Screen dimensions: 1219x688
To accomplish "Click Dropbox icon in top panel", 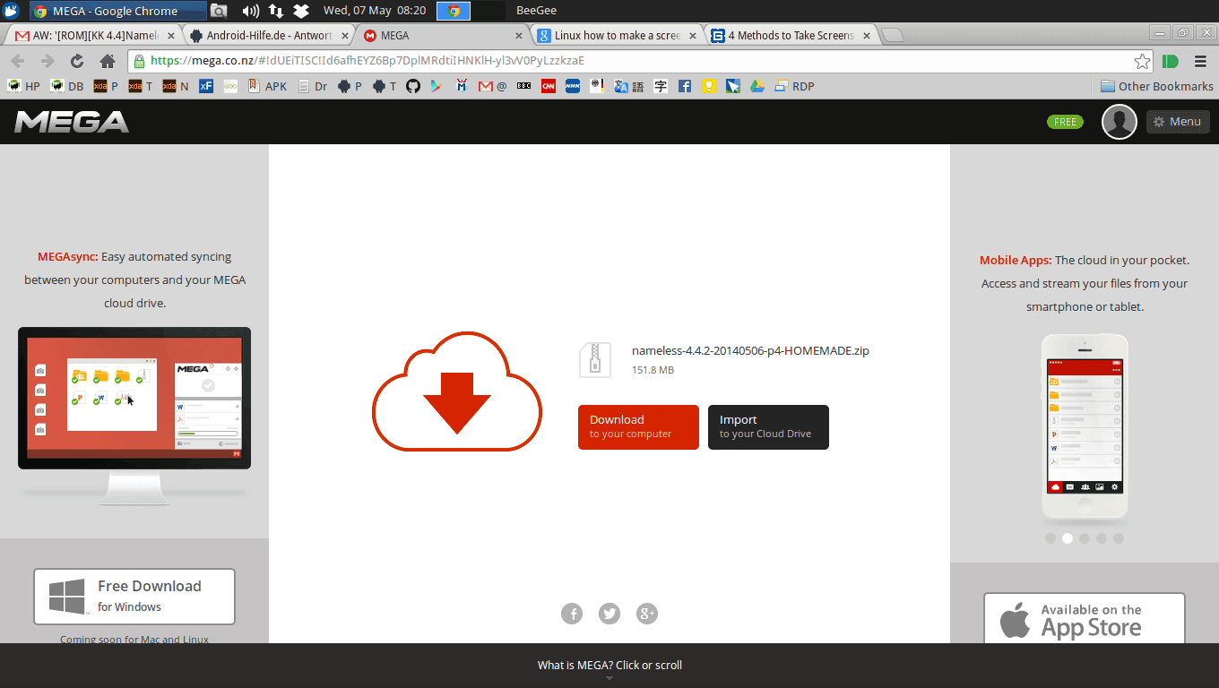I will (x=302, y=11).
